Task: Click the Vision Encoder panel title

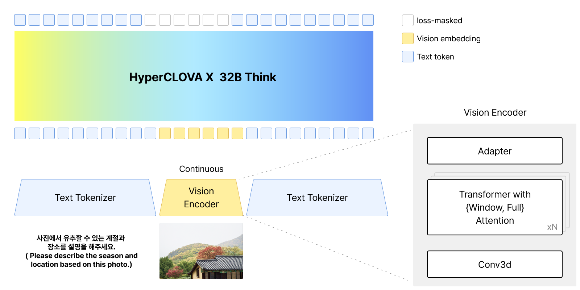Action: point(495,112)
